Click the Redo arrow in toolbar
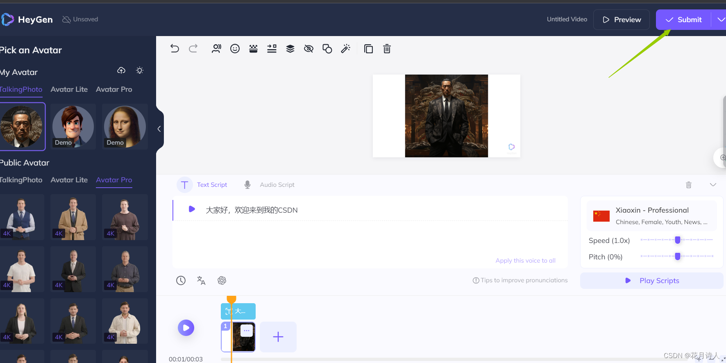This screenshot has height=363, width=726. [x=193, y=49]
